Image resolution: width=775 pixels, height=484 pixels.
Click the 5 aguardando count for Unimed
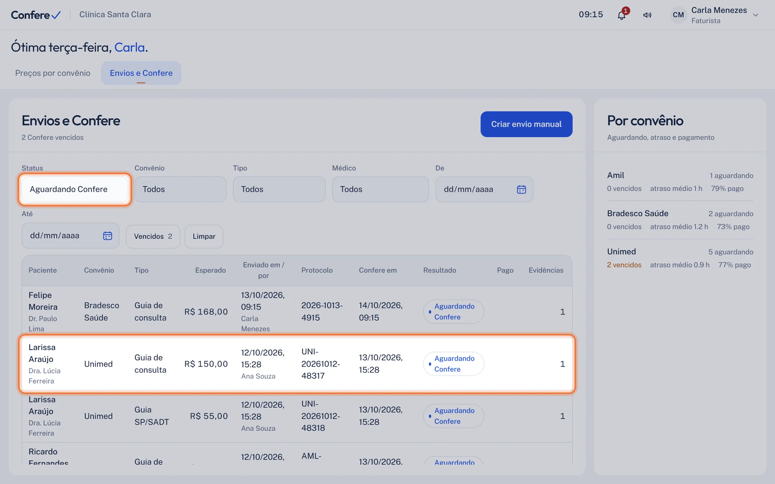(x=731, y=252)
